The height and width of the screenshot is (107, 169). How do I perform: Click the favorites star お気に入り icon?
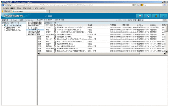coord(3,11)
